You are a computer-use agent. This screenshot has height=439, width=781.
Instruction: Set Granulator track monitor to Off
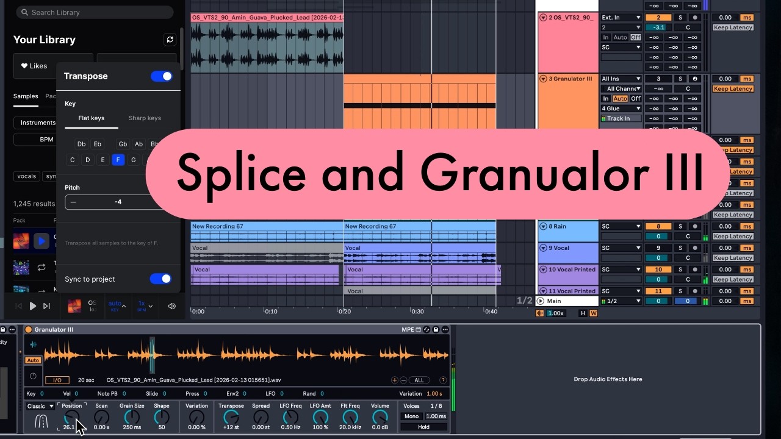636,99
